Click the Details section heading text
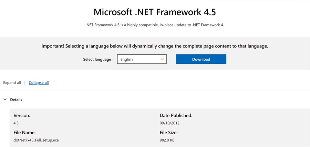 click(16, 99)
